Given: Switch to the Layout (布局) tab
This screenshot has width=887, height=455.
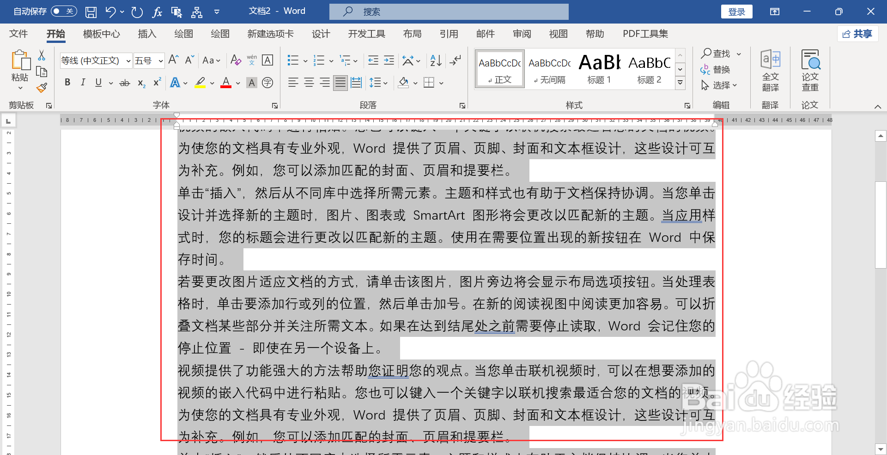Looking at the screenshot, I should point(412,34).
